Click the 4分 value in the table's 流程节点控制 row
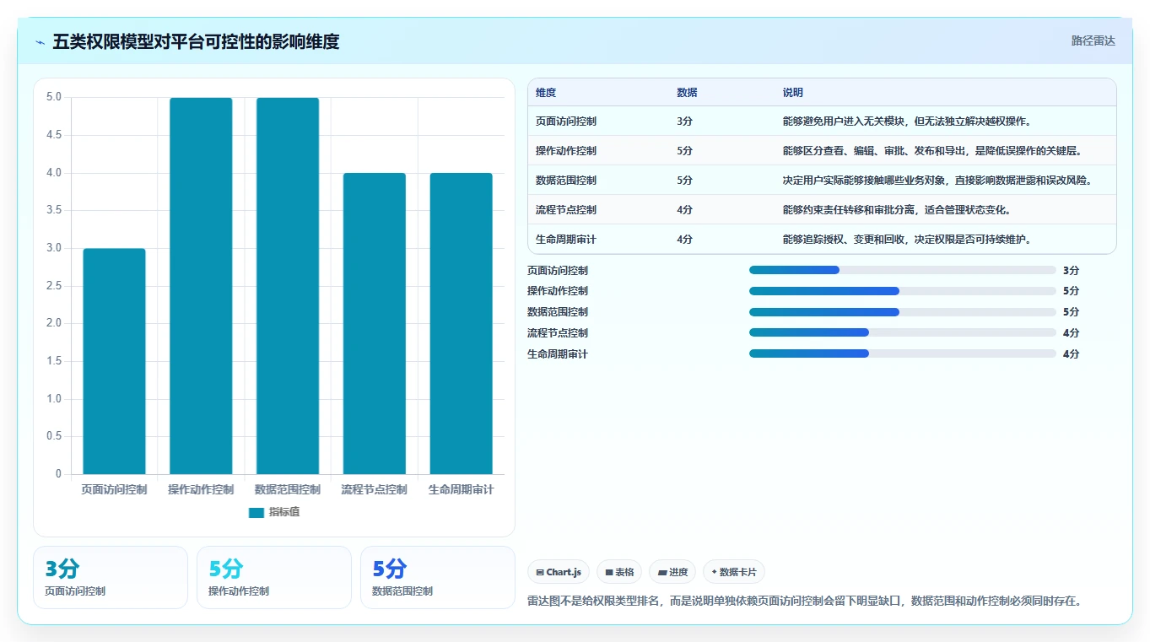This screenshot has width=1150, height=642. (x=684, y=210)
